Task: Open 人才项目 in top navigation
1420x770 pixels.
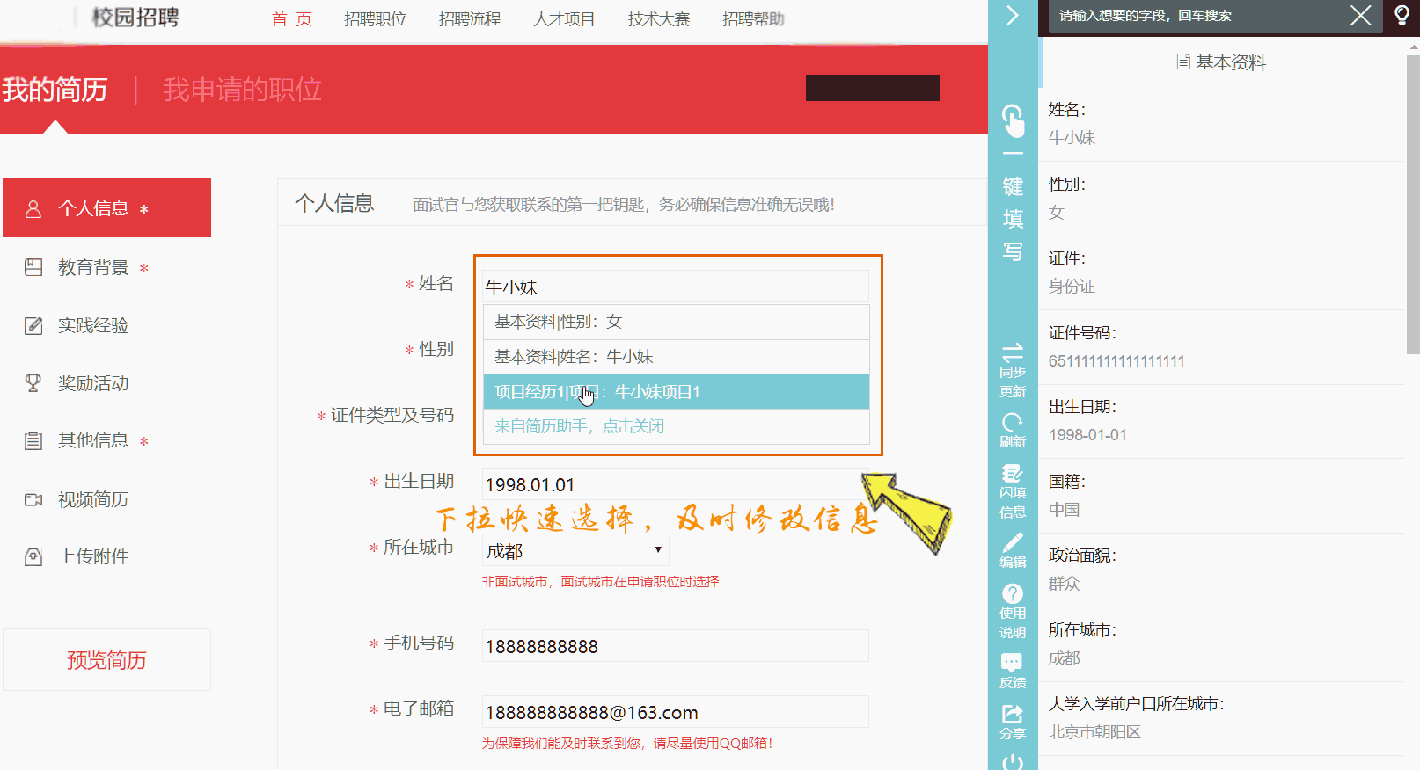Action: click(564, 19)
